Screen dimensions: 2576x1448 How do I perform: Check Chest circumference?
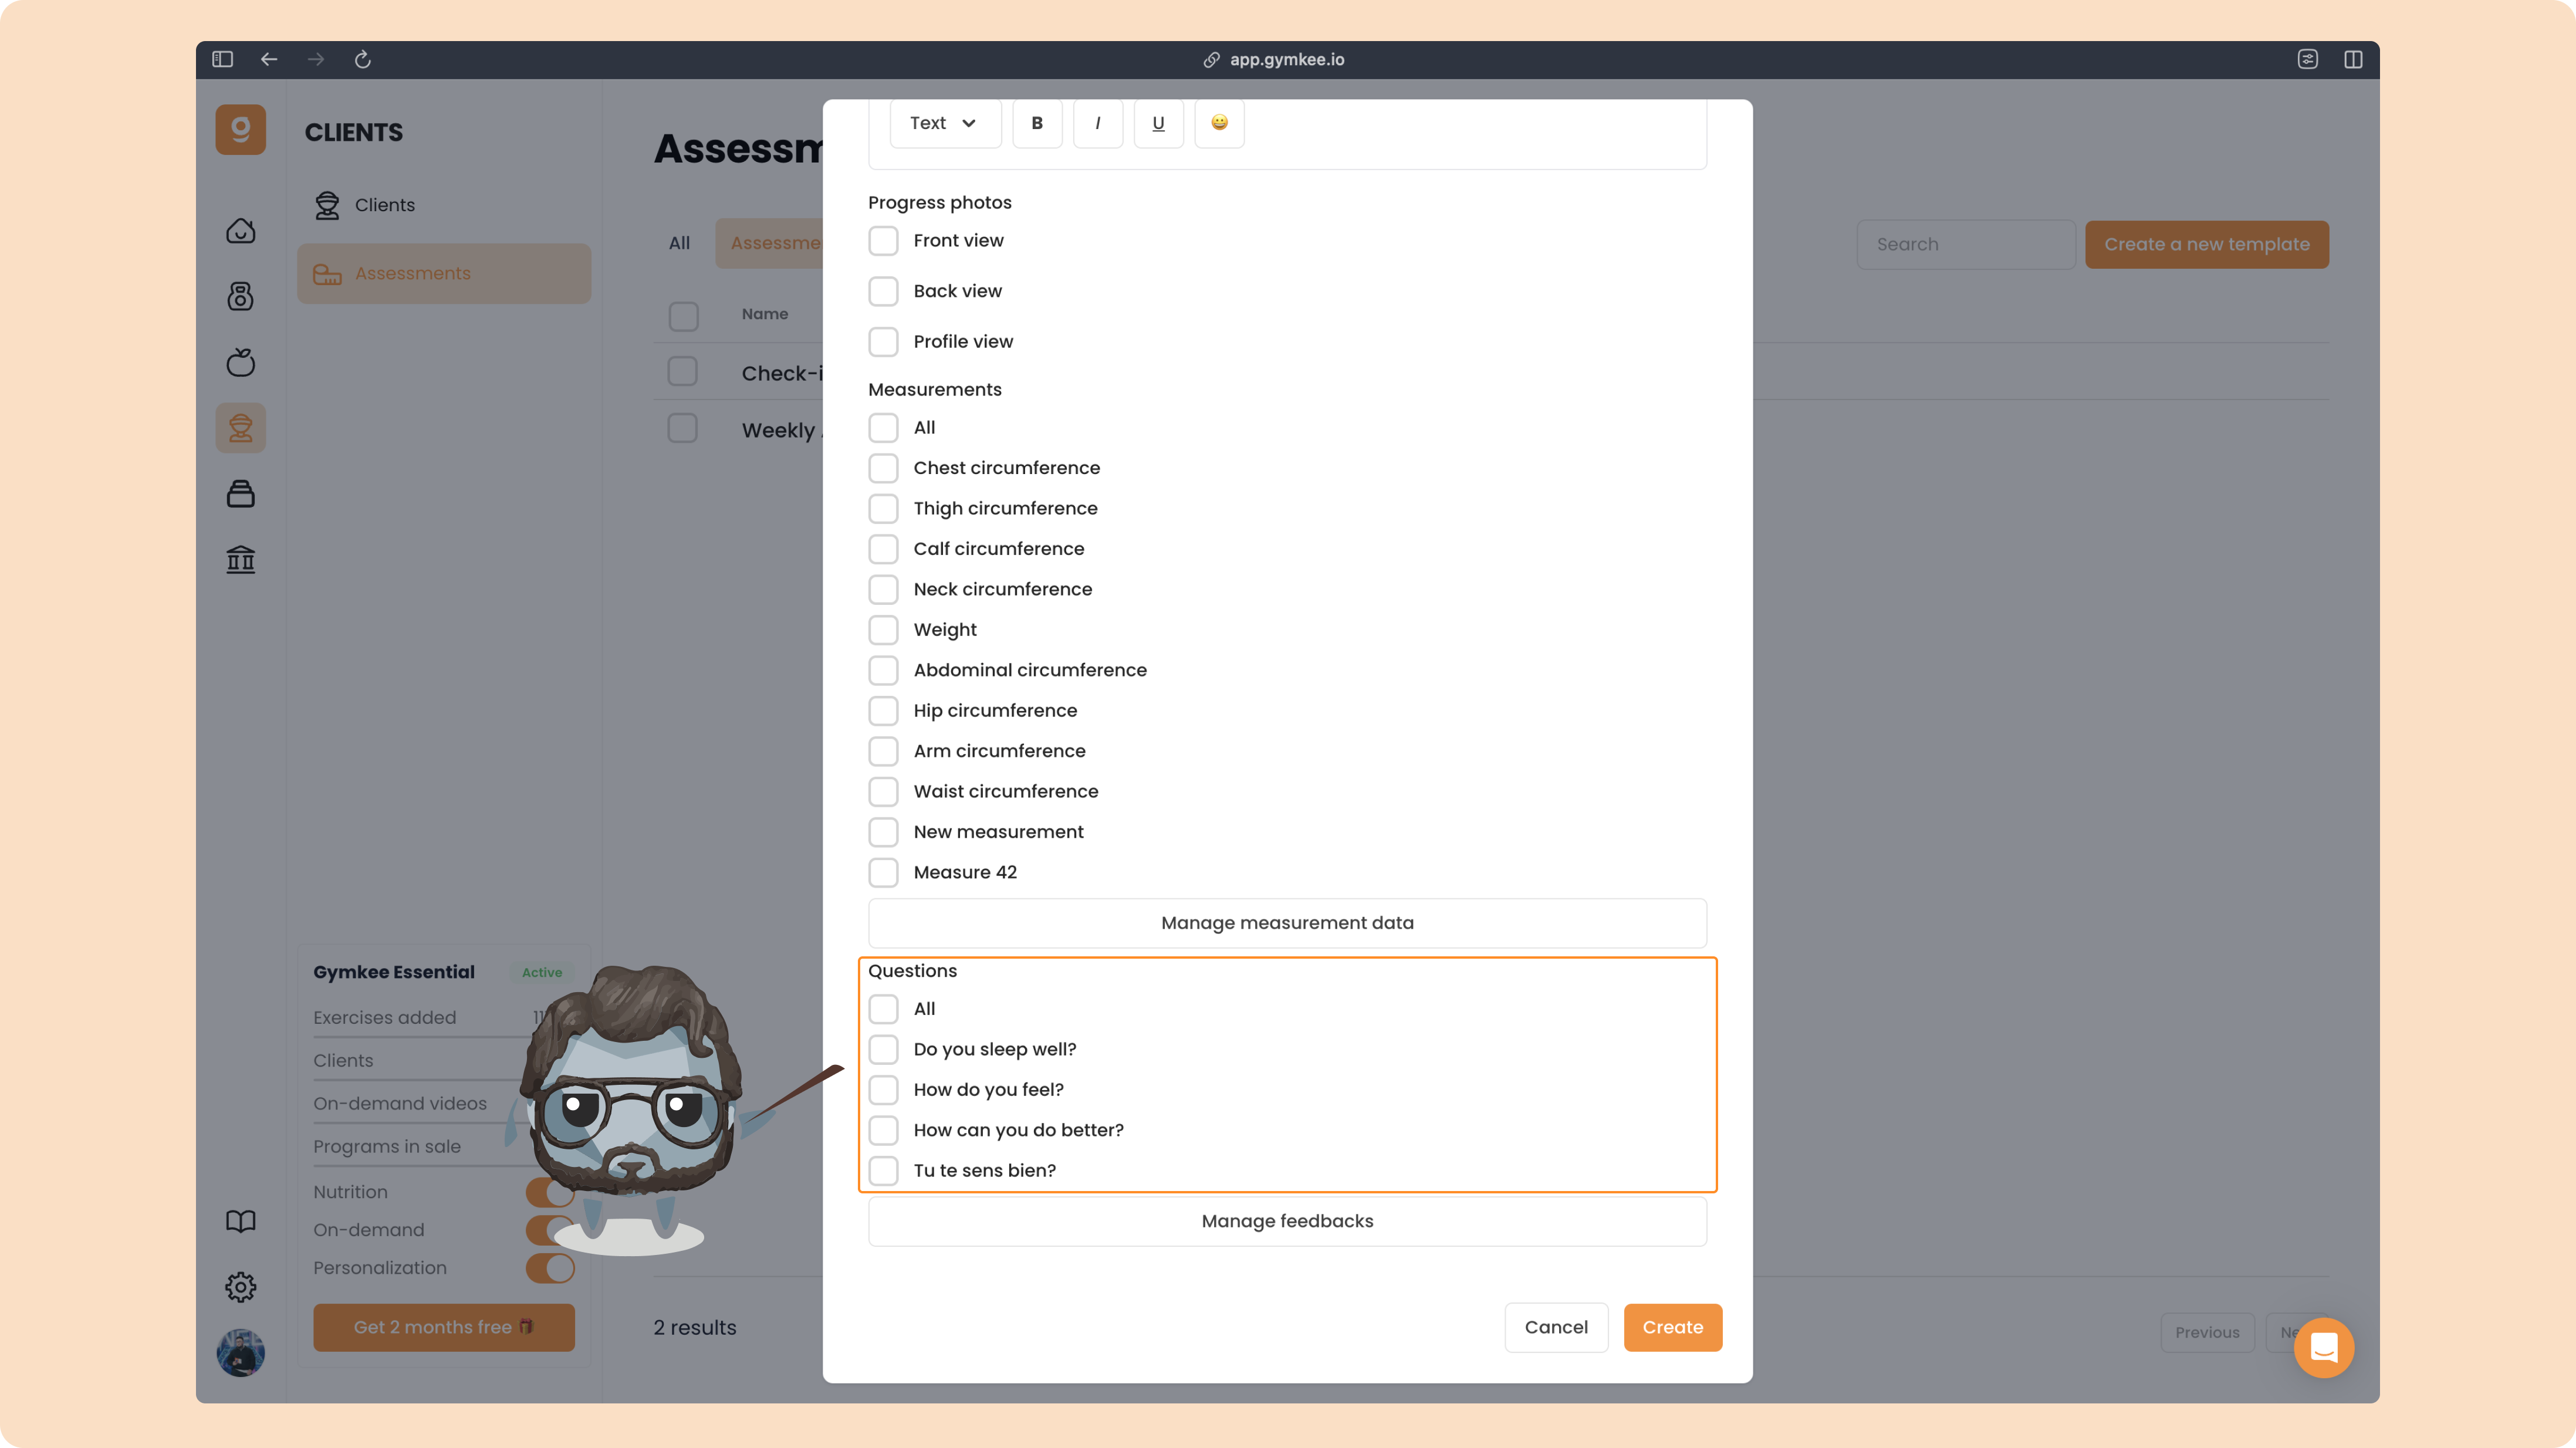(883, 468)
